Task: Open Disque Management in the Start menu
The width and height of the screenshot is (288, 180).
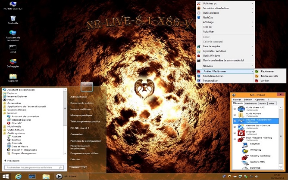Action: pyautogui.click(x=24, y=153)
